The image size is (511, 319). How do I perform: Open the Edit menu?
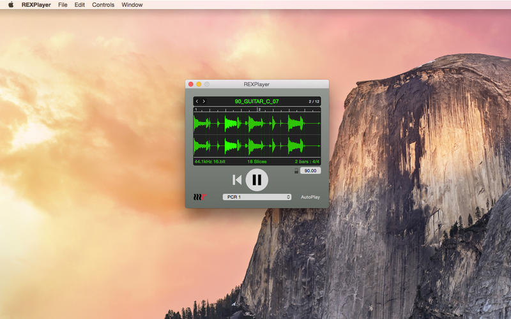[x=79, y=4]
